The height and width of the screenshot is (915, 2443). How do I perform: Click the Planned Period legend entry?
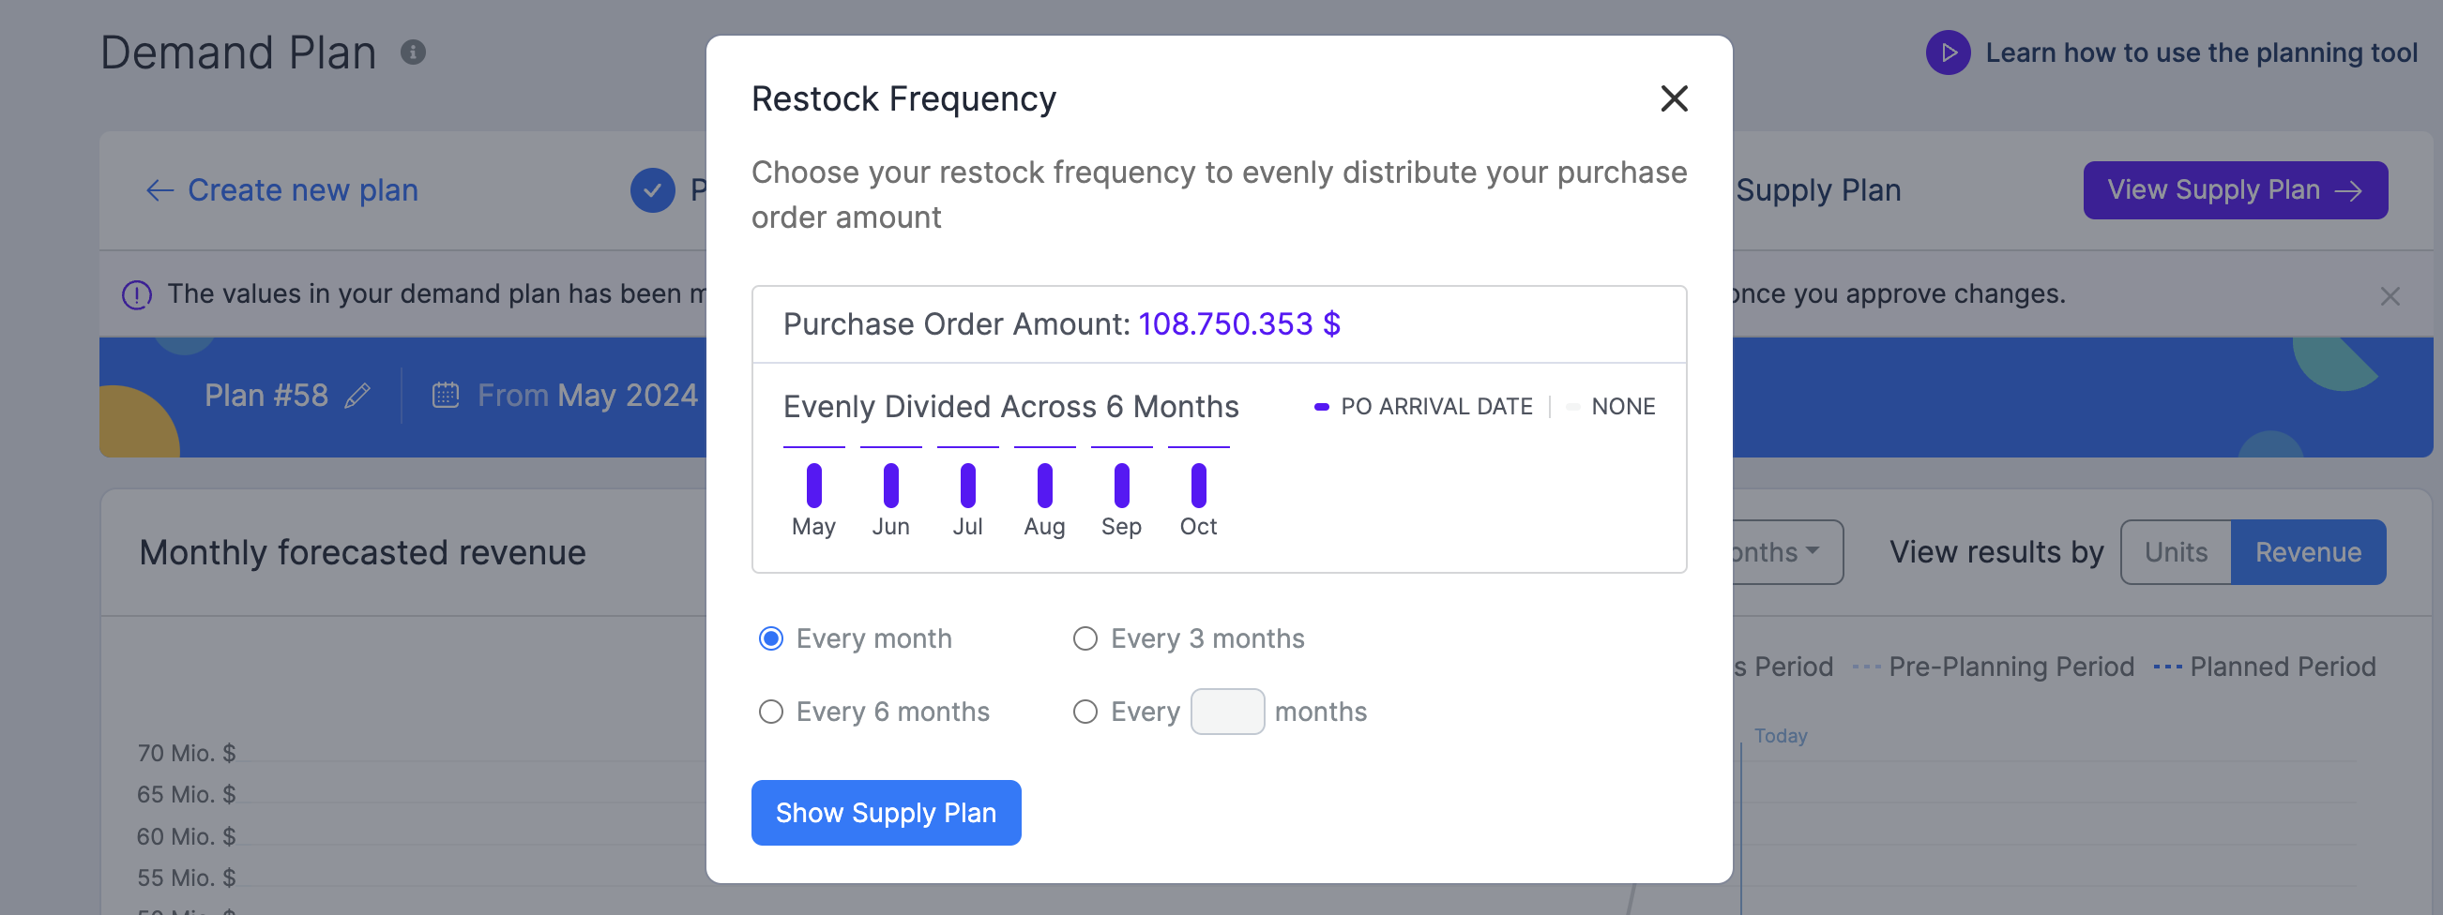coord(2265,667)
